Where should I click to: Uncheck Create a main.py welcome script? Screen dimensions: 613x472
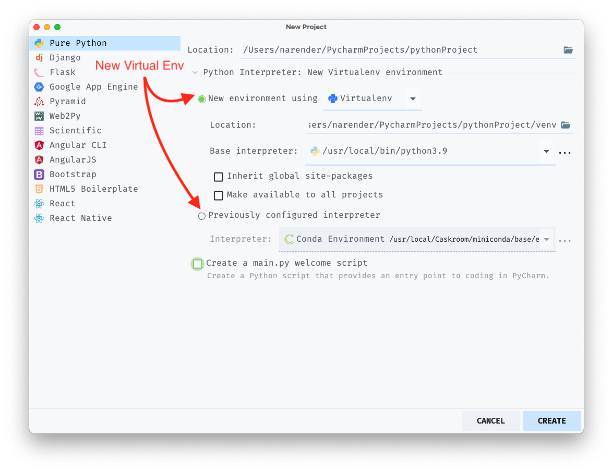(197, 263)
